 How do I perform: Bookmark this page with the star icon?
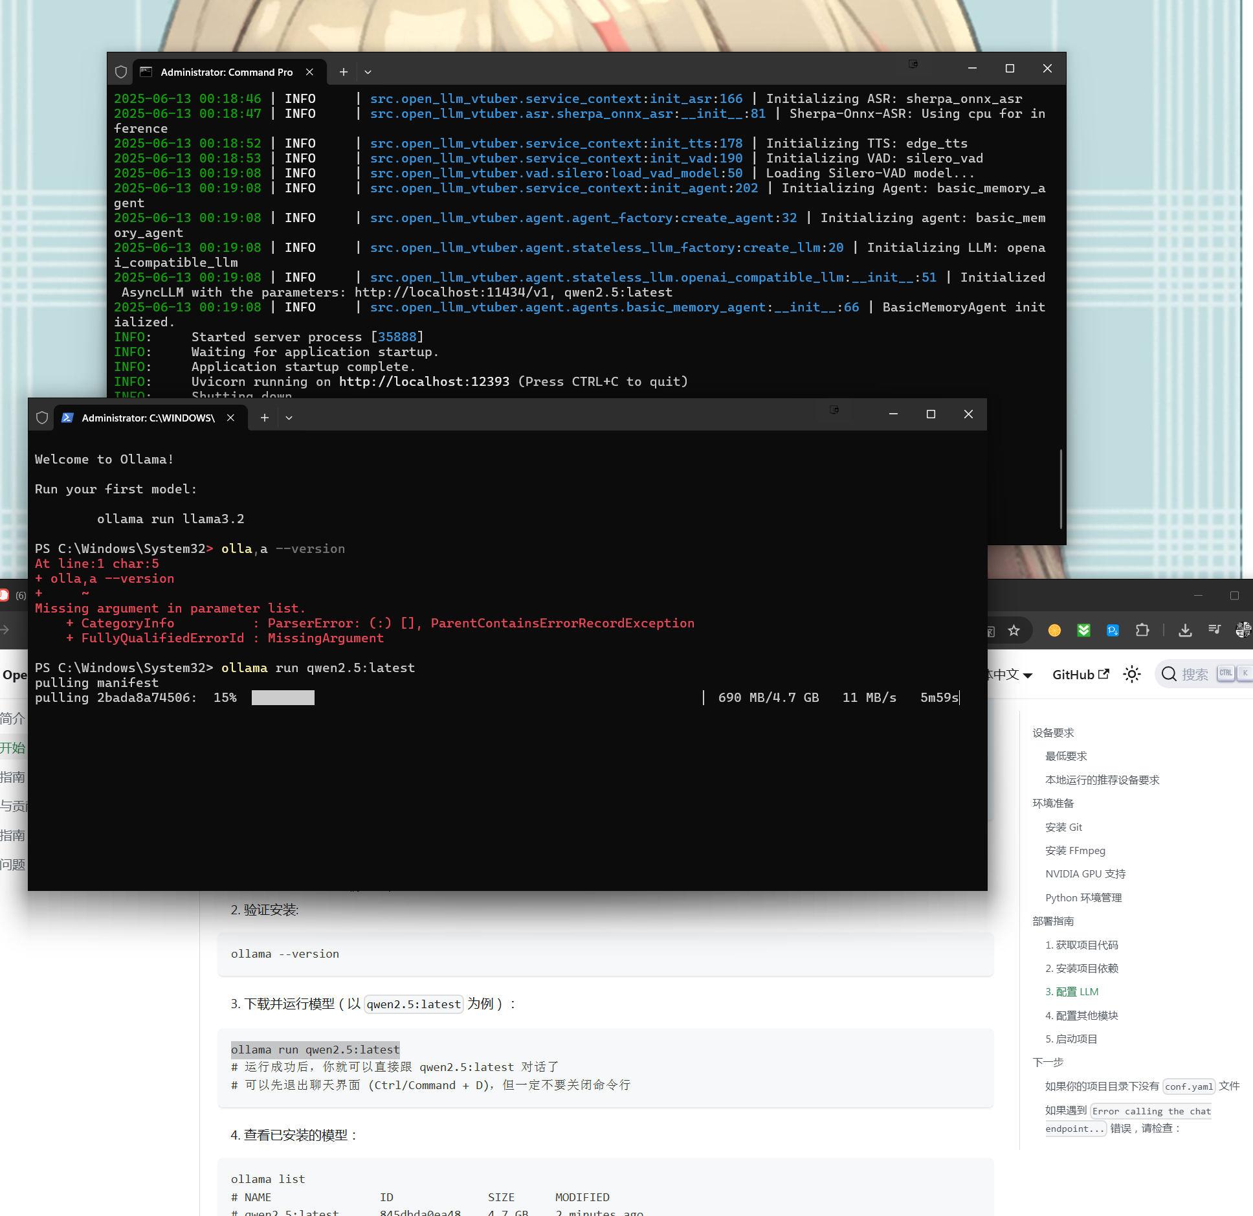pyautogui.click(x=1014, y=630)
